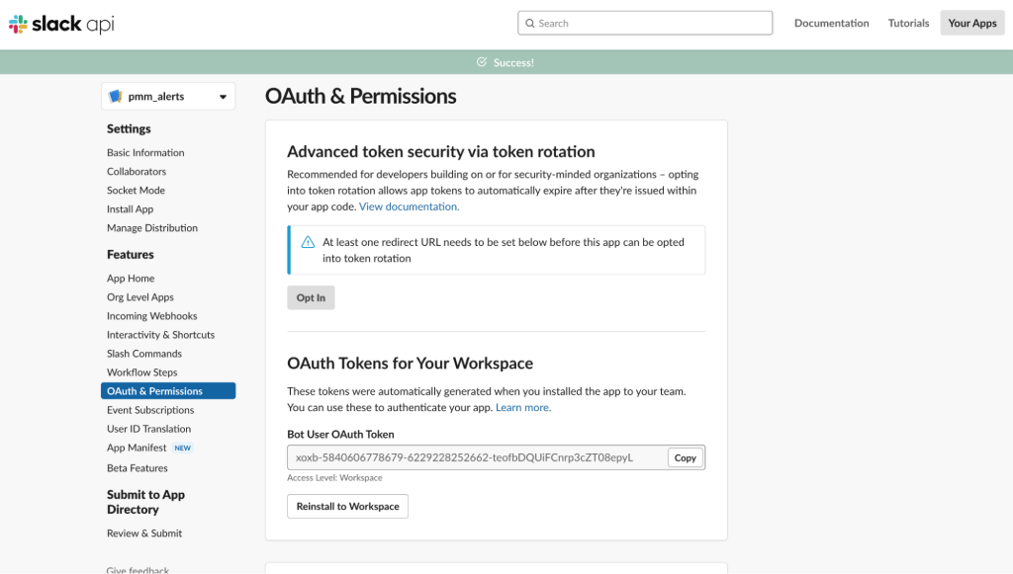Viewport: 1013px width, 574px height.
Task: Focus the Search input field
Action: pos(653,23)
